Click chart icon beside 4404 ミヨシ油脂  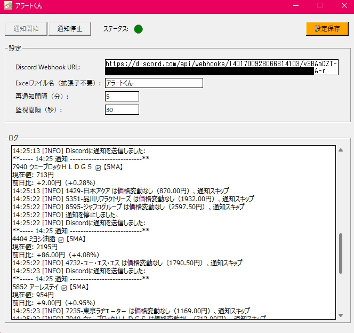coord(61,240)
